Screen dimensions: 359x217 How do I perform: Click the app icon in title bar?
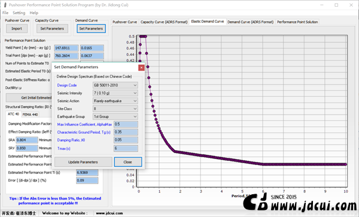5,5
